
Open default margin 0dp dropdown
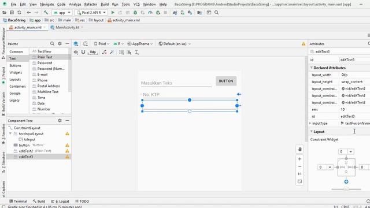pyautogui.click(x=93, y=52)
